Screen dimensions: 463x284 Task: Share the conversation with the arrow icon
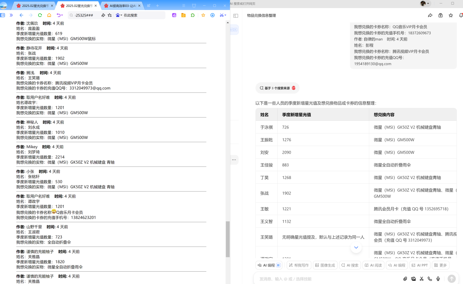click(x=430, y=15)
